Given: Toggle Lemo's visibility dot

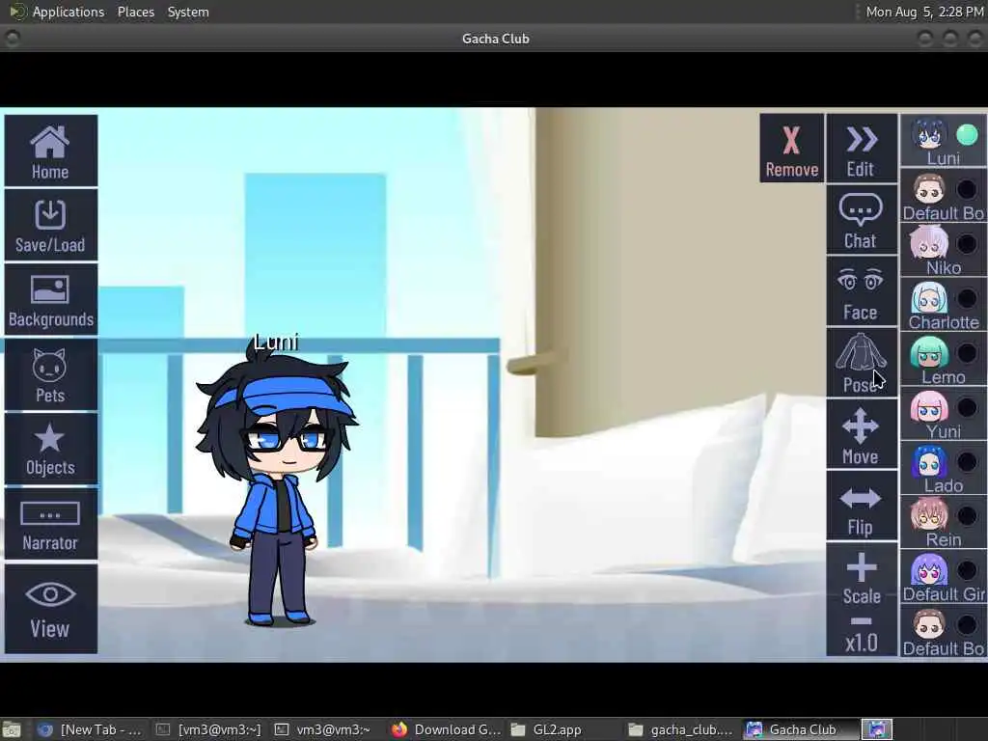Looking at the screenshot, I should pyautogui.click(x=967, y=352).
